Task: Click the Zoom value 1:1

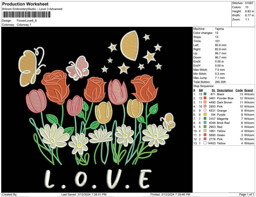Action: click(247, 20)
